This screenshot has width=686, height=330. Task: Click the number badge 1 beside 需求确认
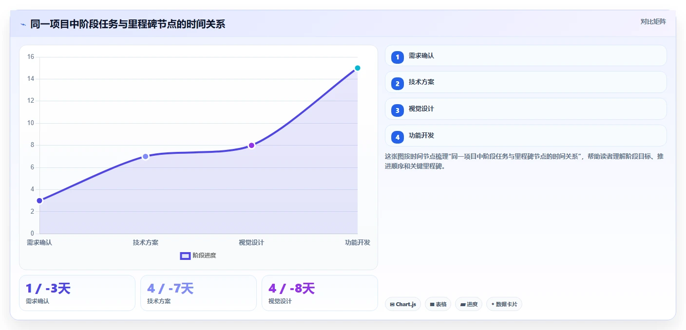pos(398,57)
